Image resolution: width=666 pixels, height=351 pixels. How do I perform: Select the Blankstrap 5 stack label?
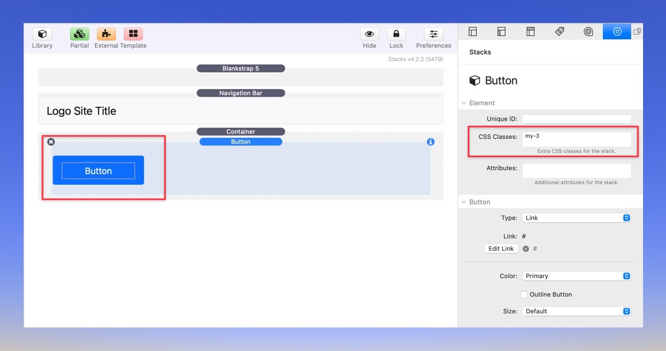click(240, 68)
